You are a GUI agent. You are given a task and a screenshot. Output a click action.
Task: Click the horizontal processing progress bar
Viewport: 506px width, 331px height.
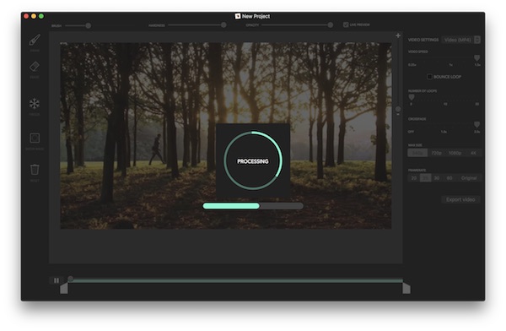point(253,206)
